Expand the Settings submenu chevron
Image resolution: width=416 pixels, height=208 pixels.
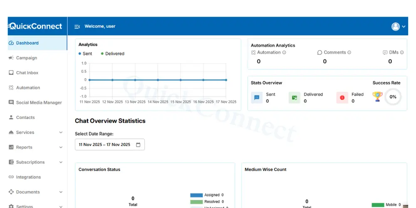tap(61, 206)
